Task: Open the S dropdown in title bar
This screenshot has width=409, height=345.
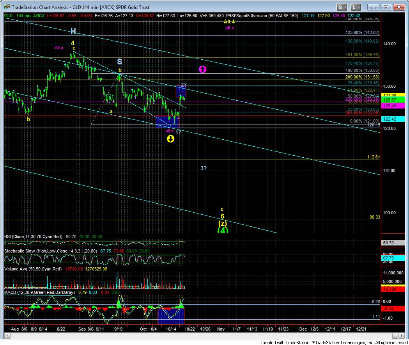Action: pyautogui.click(x=342, y=7)
